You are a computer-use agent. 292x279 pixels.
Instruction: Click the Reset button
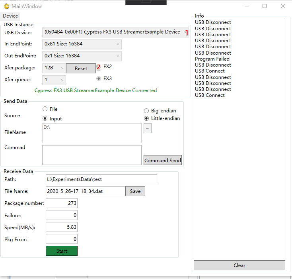(x=81, y=68)
